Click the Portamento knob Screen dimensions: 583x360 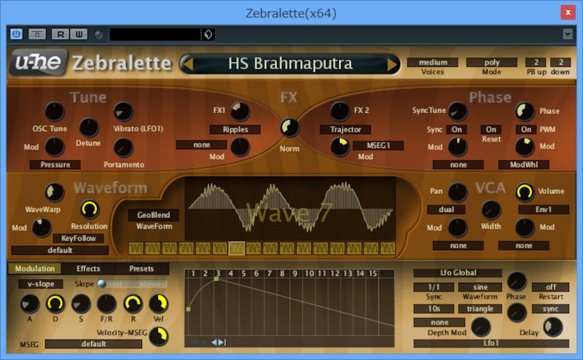click(x=124, y=147)
